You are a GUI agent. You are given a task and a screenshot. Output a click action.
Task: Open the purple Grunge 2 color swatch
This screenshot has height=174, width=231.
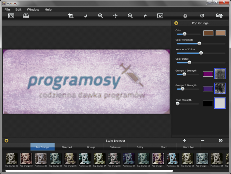(208, 88)
